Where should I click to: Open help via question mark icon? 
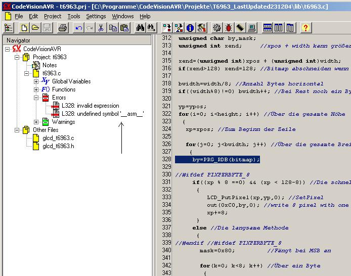(305, 28)
